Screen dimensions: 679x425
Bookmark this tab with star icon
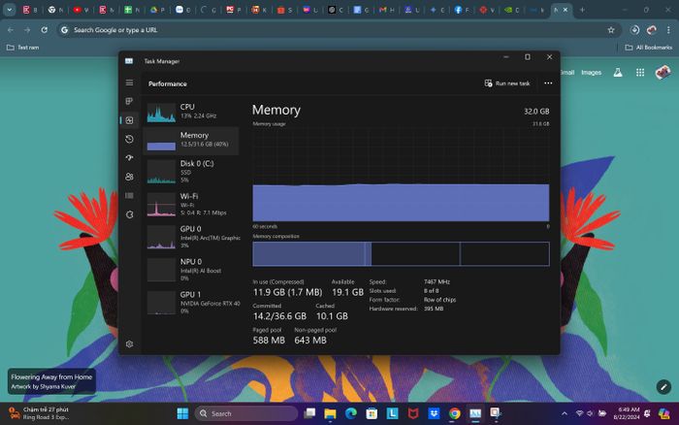click(611, 30)
